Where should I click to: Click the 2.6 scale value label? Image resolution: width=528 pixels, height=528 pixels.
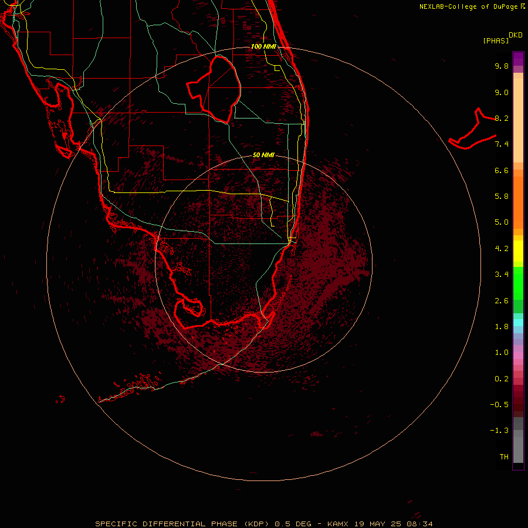[502, 301]
